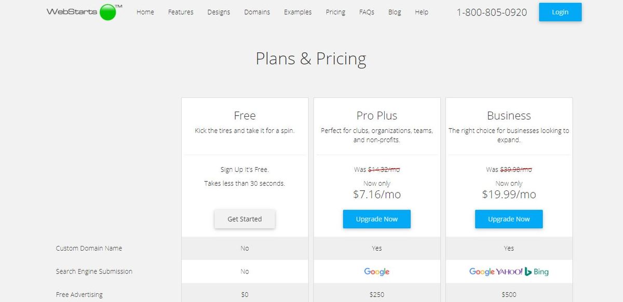Click the crossed-out $39.98/mo price

(x=517, y=169)
